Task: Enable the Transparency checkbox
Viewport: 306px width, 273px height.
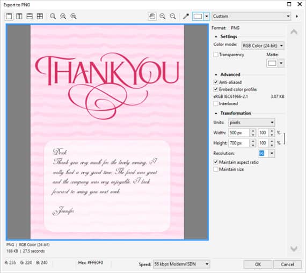Action: tap(216, 55)
